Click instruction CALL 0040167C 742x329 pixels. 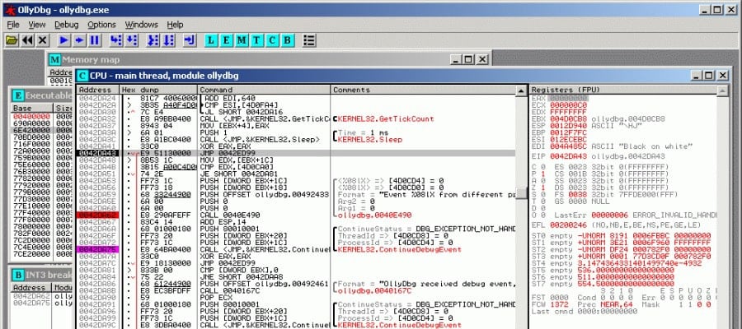pyautogui.click(x=230, y=291)
